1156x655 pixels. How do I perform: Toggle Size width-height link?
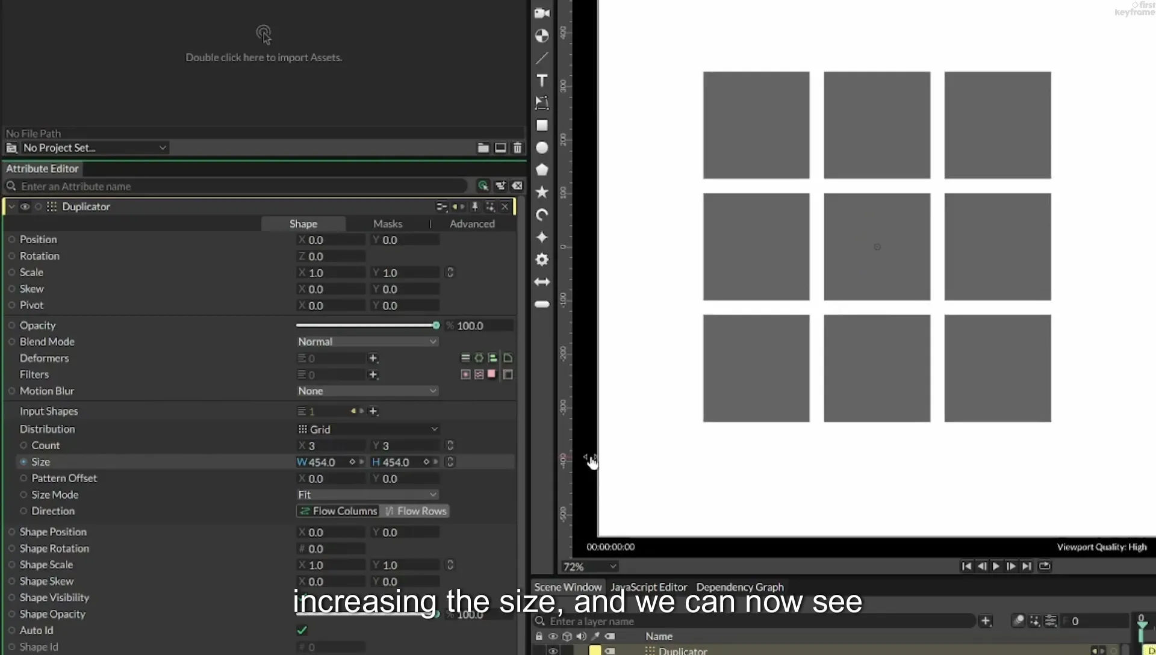450,462
